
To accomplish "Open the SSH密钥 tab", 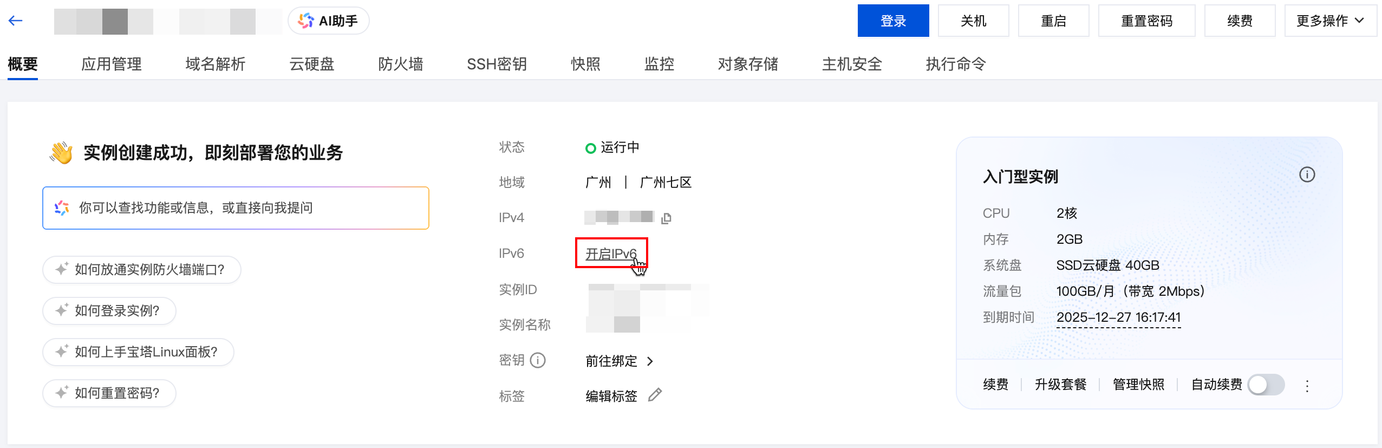I will pos(497,64).
